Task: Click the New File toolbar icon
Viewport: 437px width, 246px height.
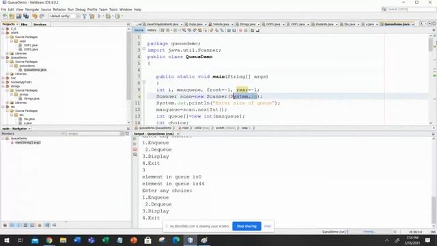Action: point(5,16)
